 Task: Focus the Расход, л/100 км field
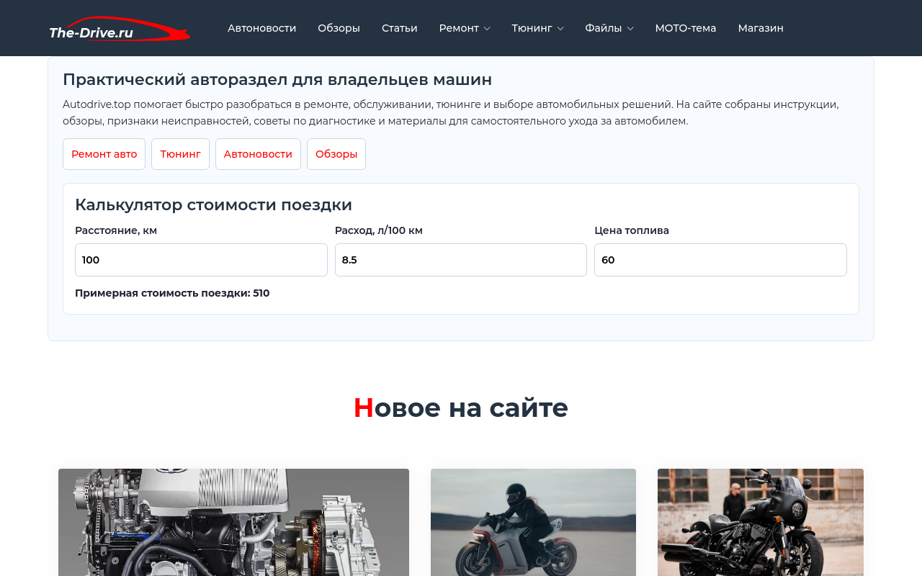coord(461,260)
